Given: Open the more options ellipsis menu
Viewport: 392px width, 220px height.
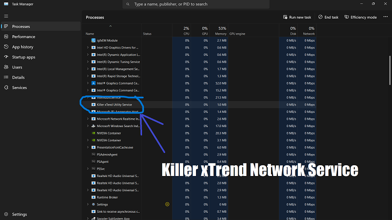Looking at the screenshot, I should coord(386,17).
